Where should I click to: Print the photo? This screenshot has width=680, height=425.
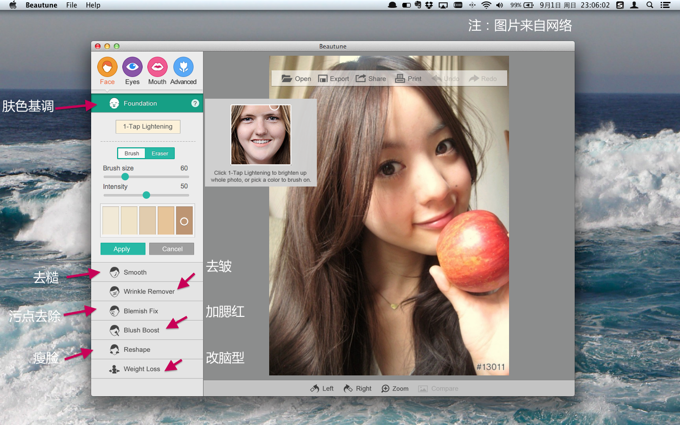click(x=408, y=78)
